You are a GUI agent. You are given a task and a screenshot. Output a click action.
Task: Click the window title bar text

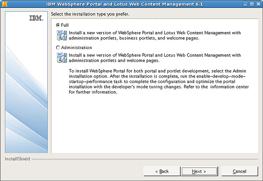pos(124,4)
